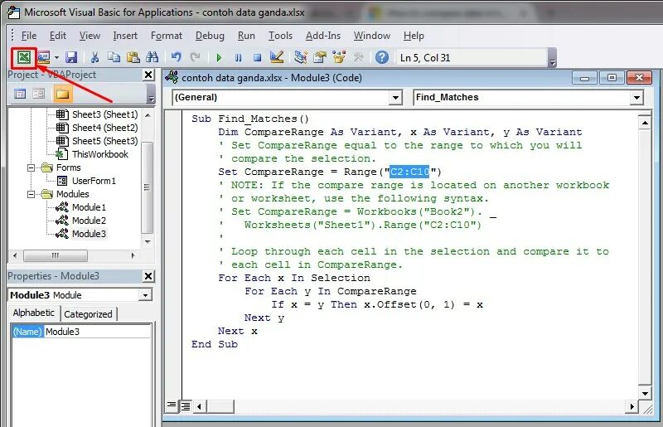The image size is (663, 427).
Task: Open Object Browser toolbar icon
Action: coord(339,57)
